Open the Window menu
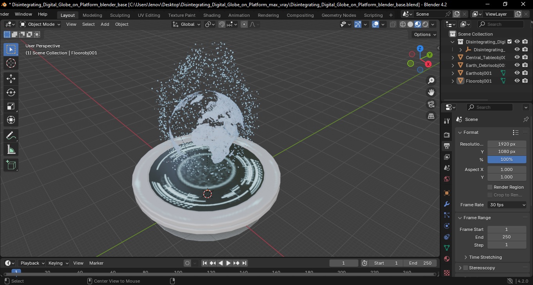The height and width of the screenshot is (285, 533). click(24, 14)
